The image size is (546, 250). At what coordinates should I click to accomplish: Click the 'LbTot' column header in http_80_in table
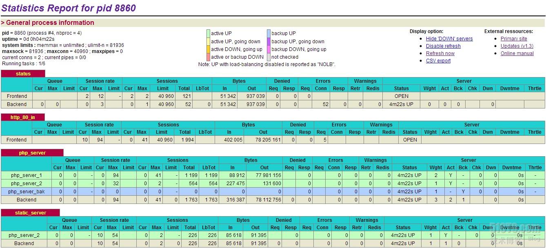coord(205,132)
